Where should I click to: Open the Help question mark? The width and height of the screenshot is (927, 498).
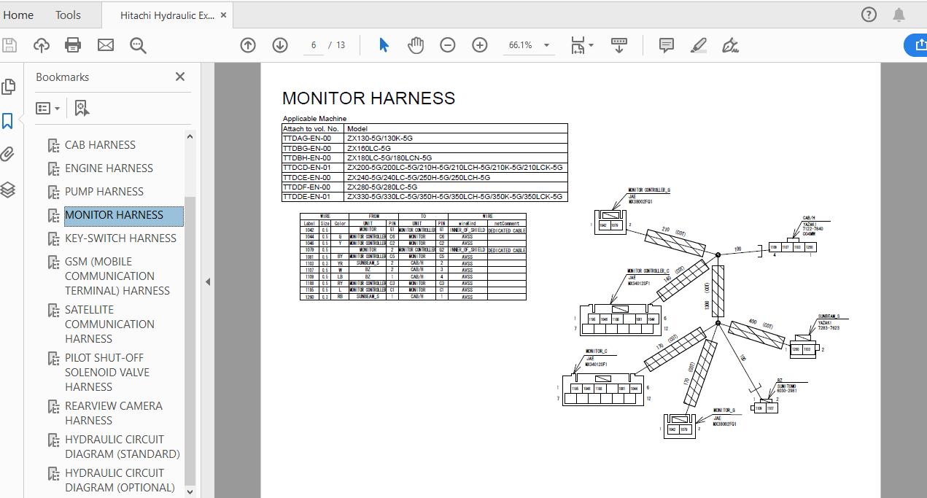869,15
